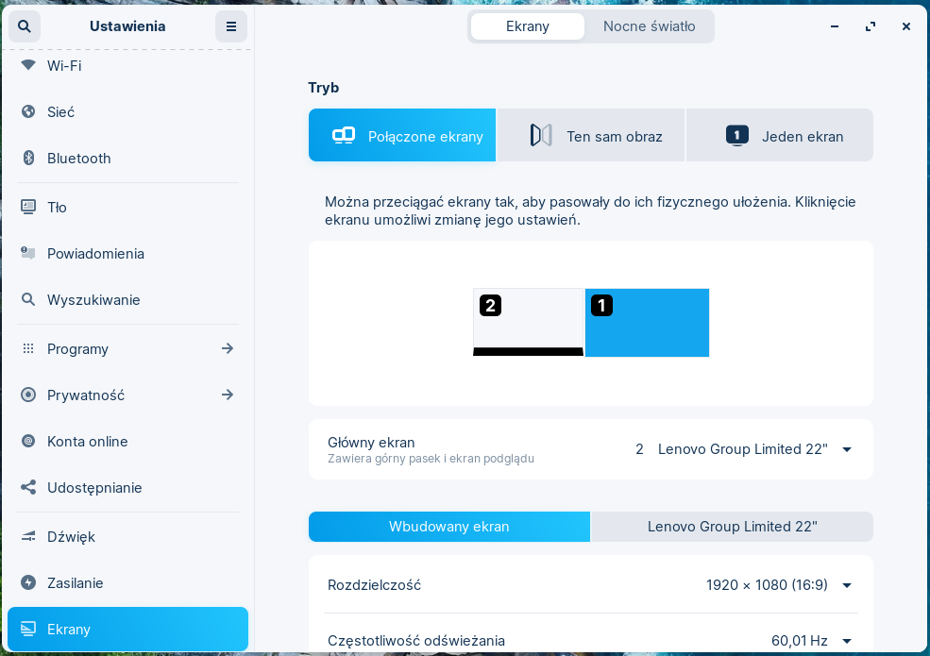Viewport: 930px width, 656px height.
Task: Click the Prywatność privacy icon
Action: coord(28,395)
